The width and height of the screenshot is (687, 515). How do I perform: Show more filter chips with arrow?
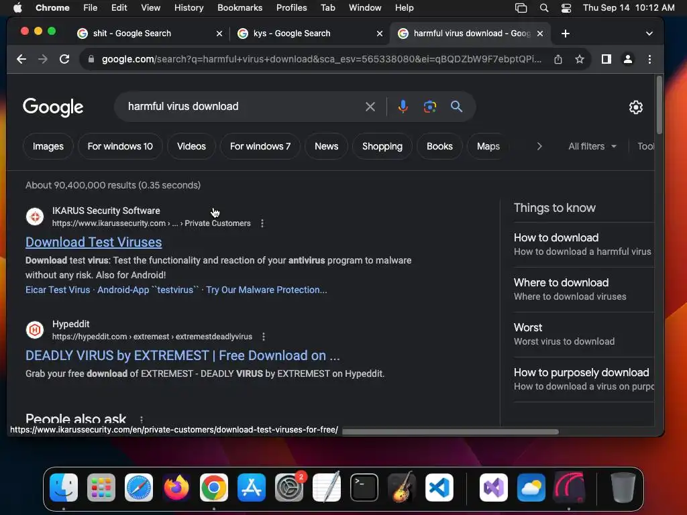(x=539, y=146)
